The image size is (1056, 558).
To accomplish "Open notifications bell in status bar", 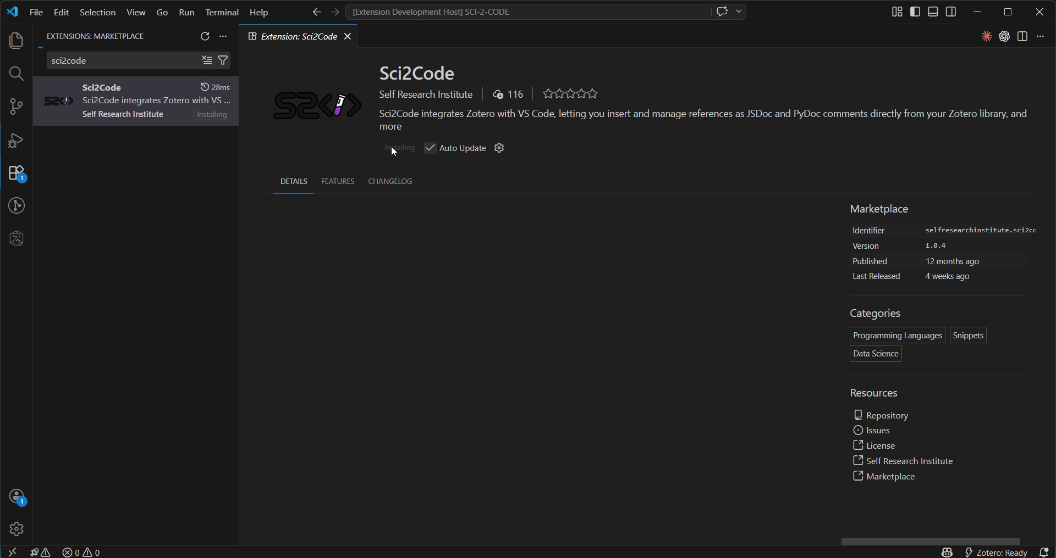I will 1043,553.
